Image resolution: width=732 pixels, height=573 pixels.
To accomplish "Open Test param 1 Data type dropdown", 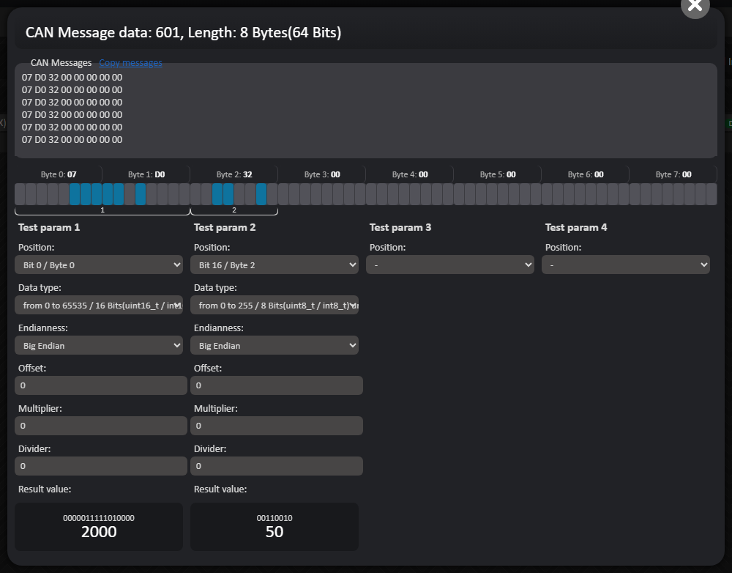I will point(99,305).
